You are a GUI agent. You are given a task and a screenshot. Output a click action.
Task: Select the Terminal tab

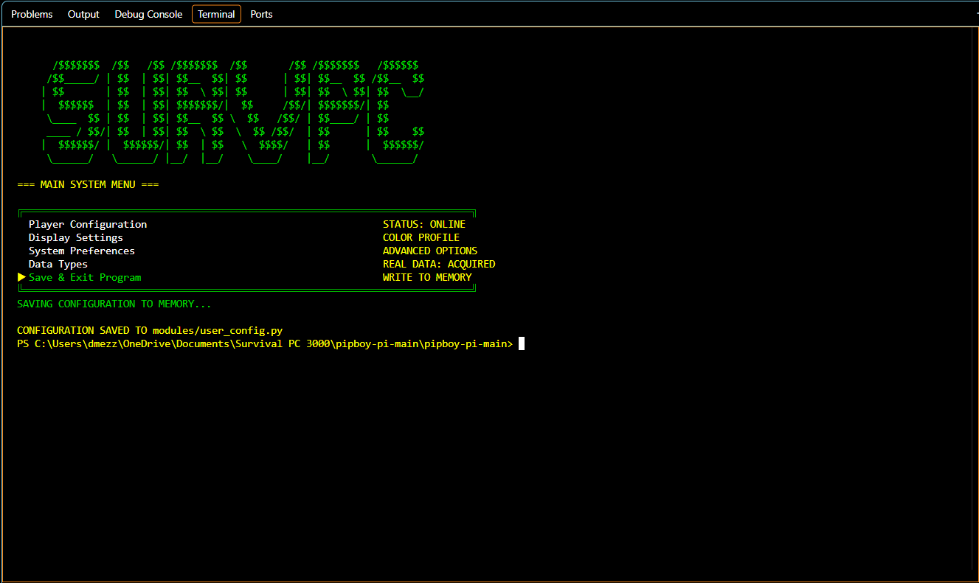point(216,14)
